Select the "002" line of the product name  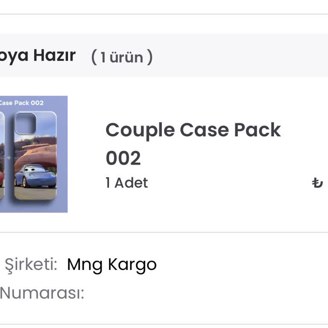123,158
